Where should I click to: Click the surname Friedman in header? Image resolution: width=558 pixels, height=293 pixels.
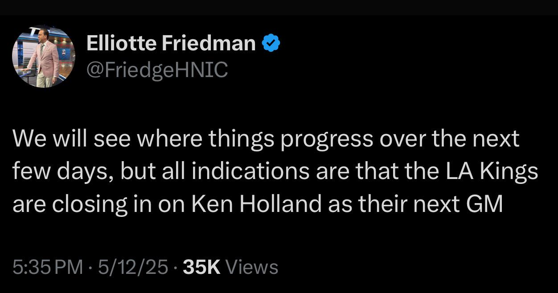(209, 43)
